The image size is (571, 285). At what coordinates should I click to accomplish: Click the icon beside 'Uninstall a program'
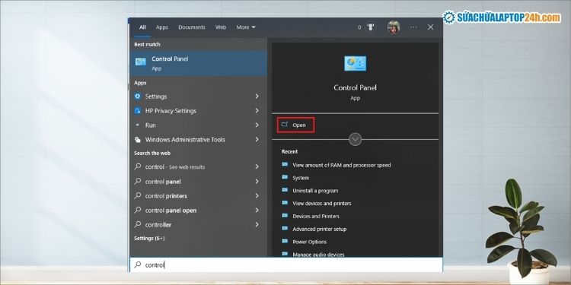(285, 190)
